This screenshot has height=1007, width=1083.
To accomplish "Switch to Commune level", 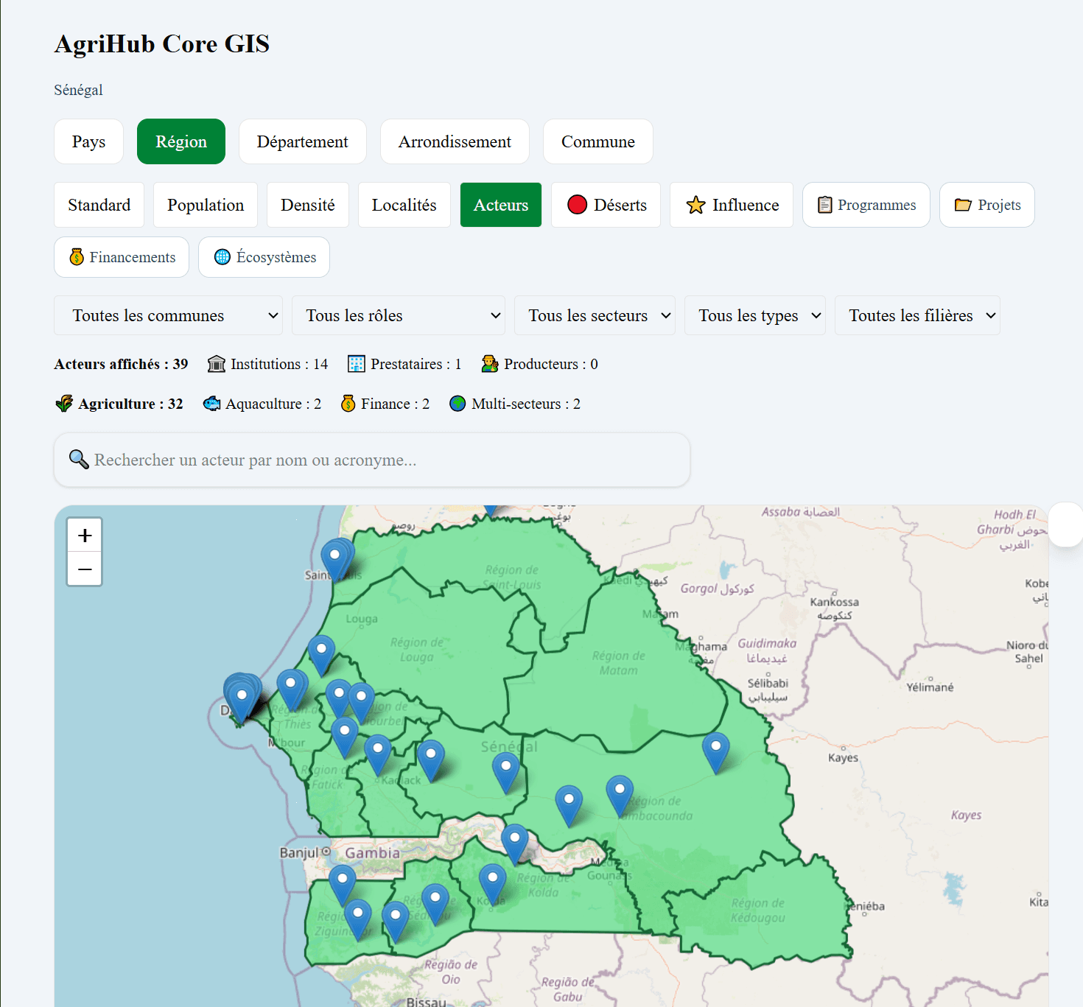I will (x=597, y=141).
